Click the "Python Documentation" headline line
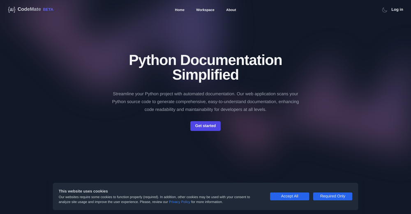 (x=205, y=60)
